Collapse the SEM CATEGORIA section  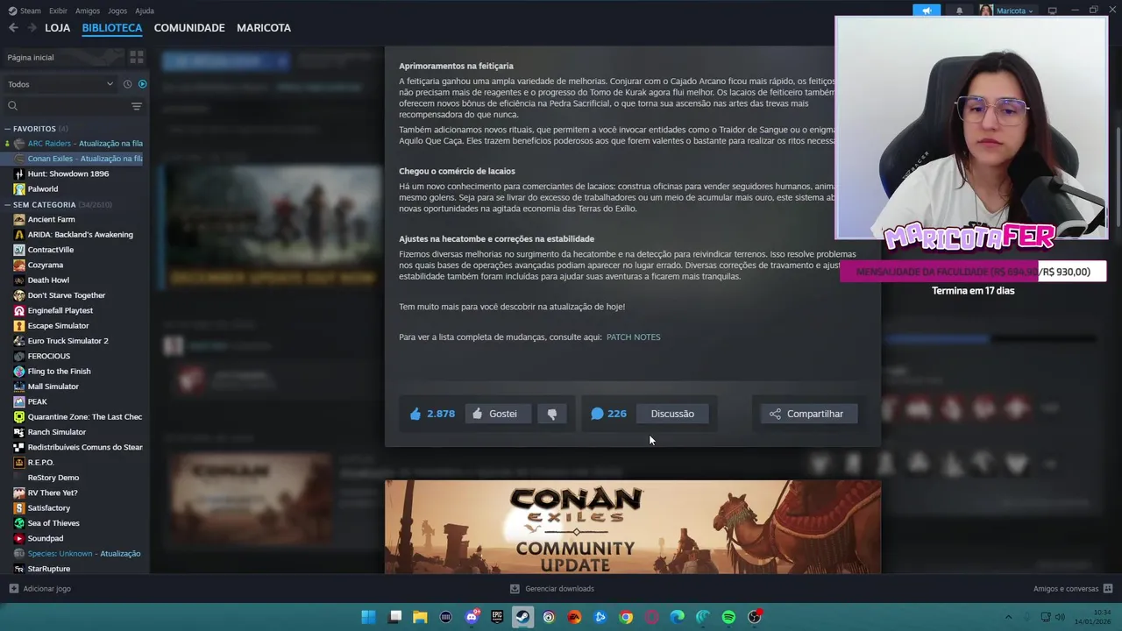(8, 204)
